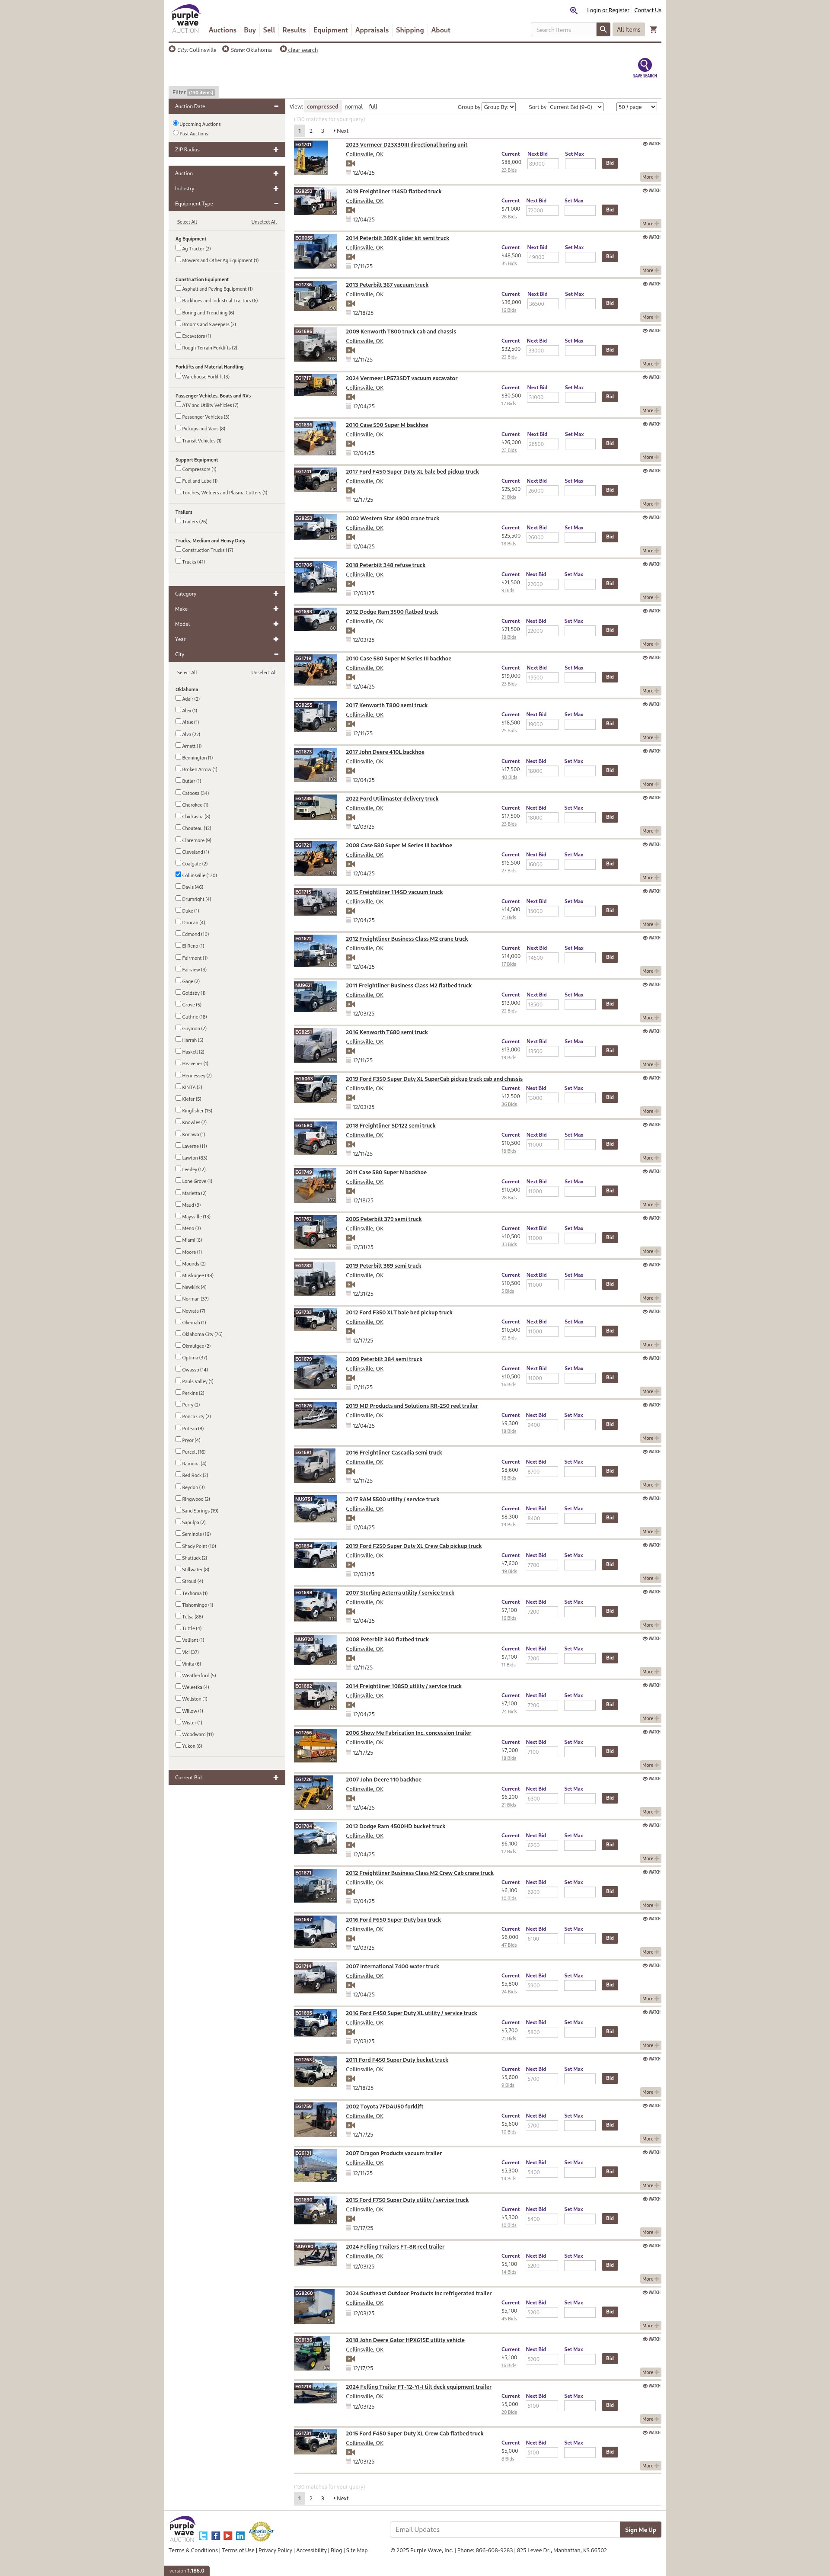This screenshot has height=2576, width=830.
Task: Open the Equipment menu
Action: coord(330,30)
